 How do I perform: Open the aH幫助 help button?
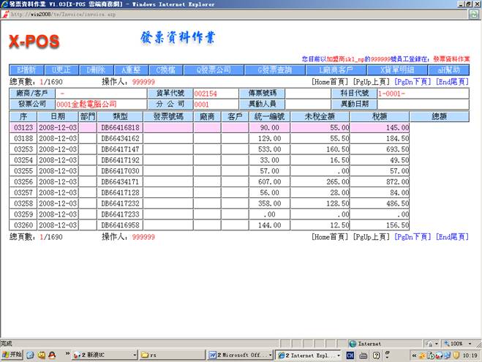click(x=448, y=70)
